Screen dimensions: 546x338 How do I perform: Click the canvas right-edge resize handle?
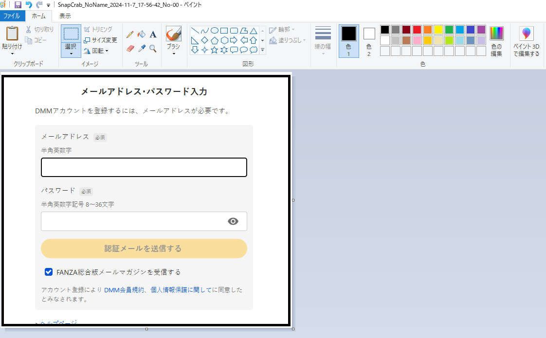coord(293,200)
